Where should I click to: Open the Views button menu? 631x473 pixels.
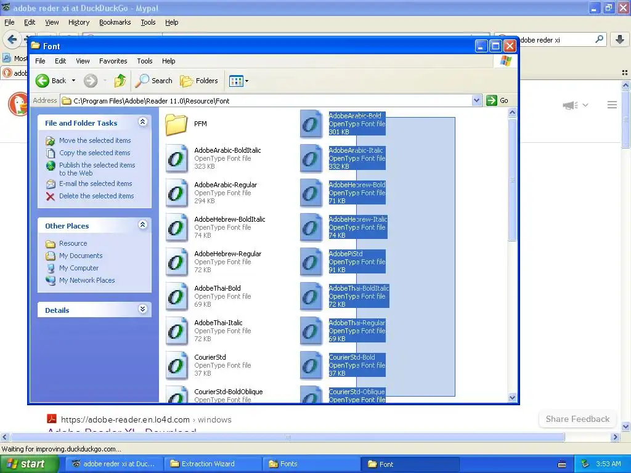click(238, 81)
